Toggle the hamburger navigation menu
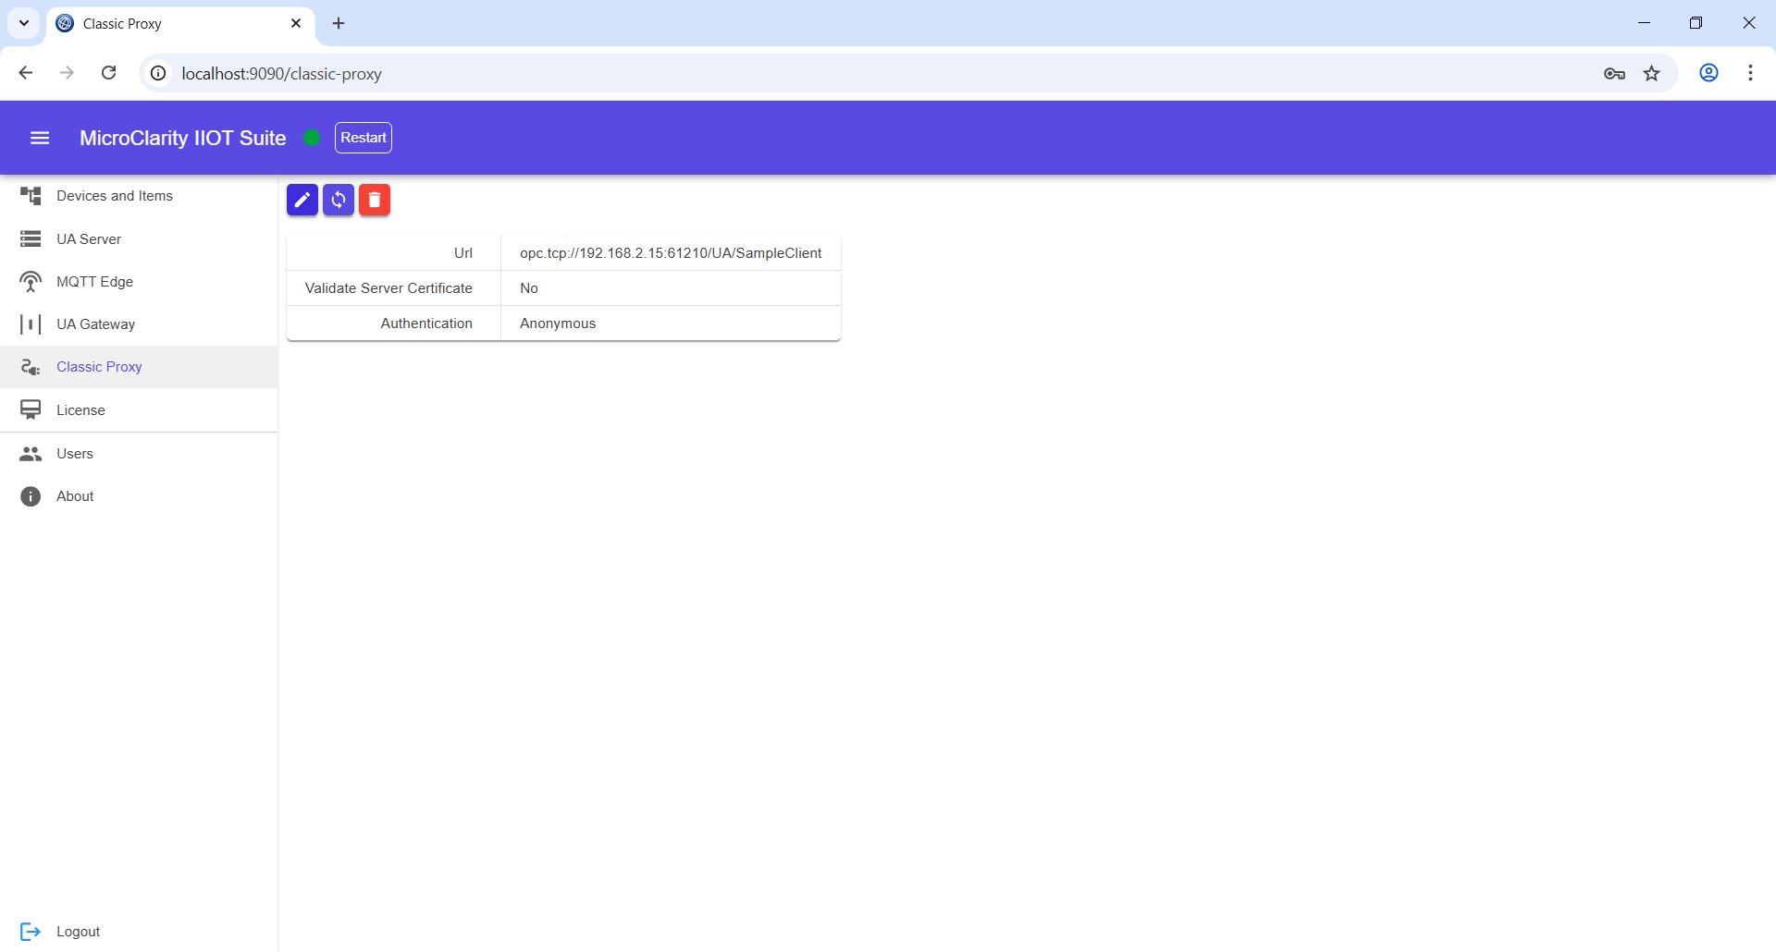1776x952 pixels. pyautogui.click(x=40, y=138)
